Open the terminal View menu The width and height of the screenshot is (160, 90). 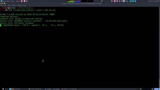click(x=9, y=6)
